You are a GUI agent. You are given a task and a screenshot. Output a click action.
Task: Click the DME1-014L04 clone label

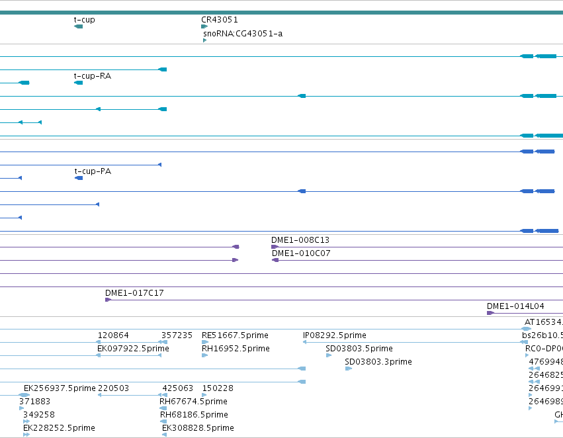point(515,306)
